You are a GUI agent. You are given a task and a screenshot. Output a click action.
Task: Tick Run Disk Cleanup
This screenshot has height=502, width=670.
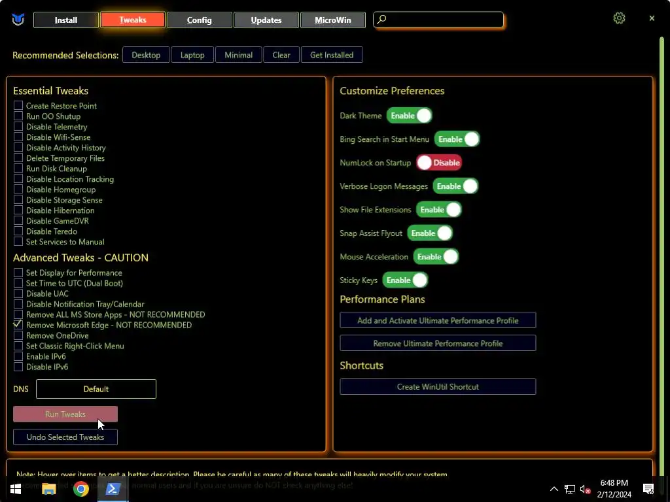18,168
